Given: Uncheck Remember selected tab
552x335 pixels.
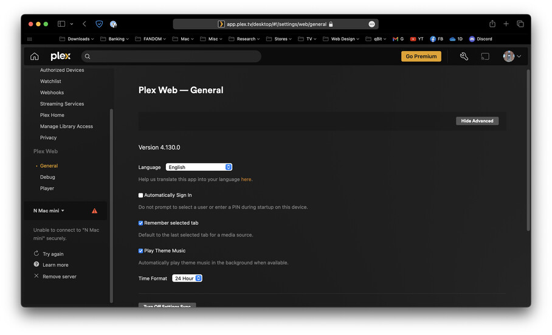Looking at the screenshot, I should [140, 223].
